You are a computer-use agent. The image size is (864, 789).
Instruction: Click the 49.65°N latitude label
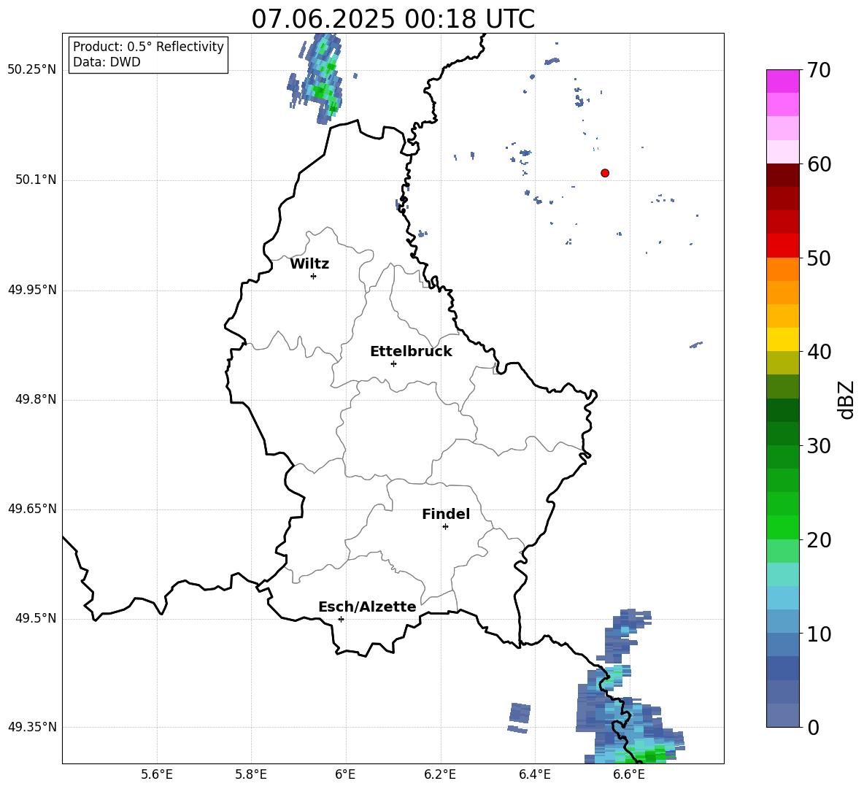[x=32, y=509]
